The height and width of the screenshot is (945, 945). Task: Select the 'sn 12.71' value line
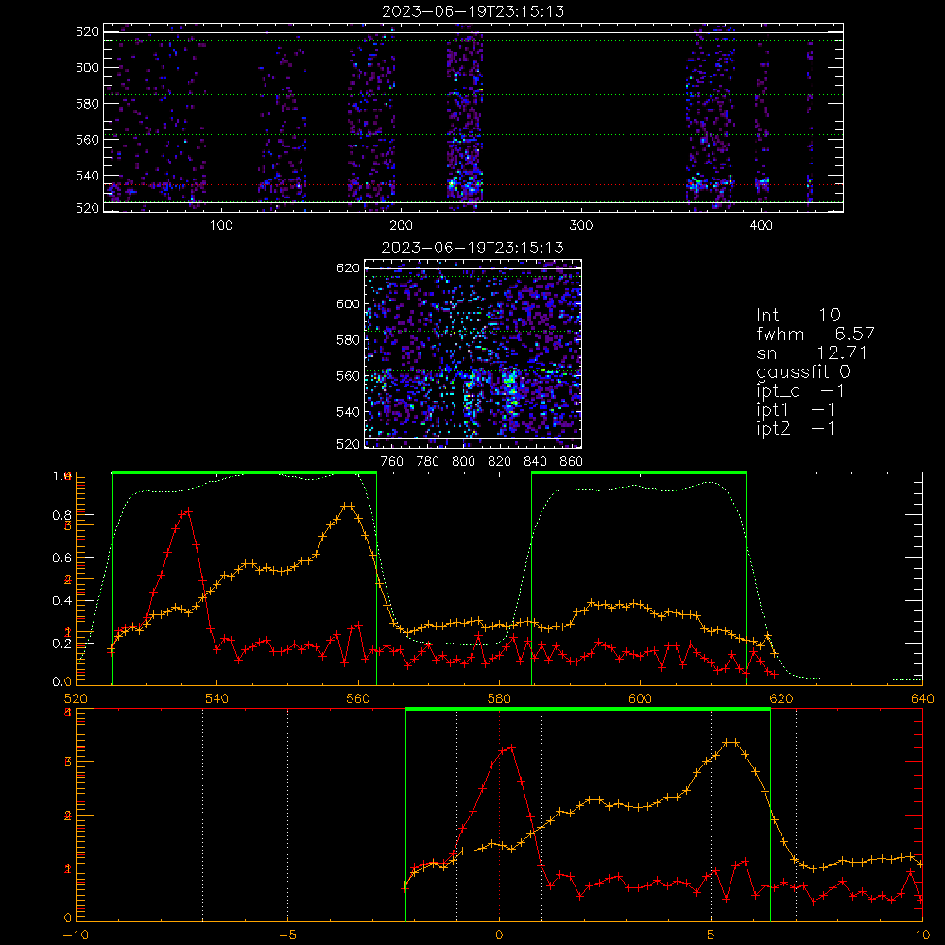pos(812,352)
